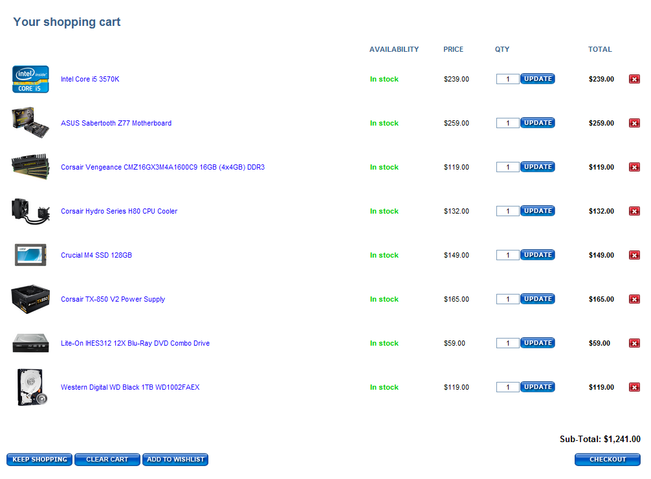
Task: Click $165.00 price of Corsair TX-850
Action: (x=456, y=299)
